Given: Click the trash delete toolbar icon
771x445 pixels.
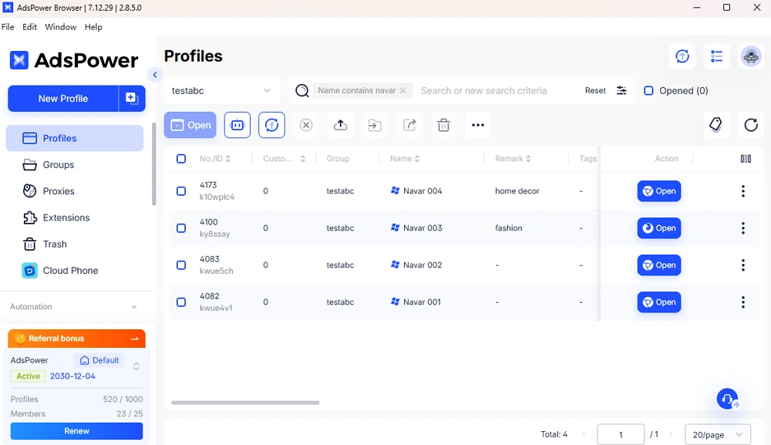Looking at the screenshot, I should [x=443, y=125].
